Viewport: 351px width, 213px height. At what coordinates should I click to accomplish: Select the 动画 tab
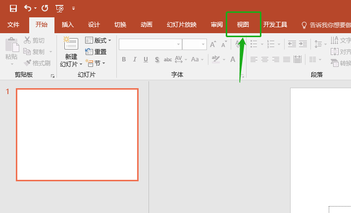[x=147, y=24]
